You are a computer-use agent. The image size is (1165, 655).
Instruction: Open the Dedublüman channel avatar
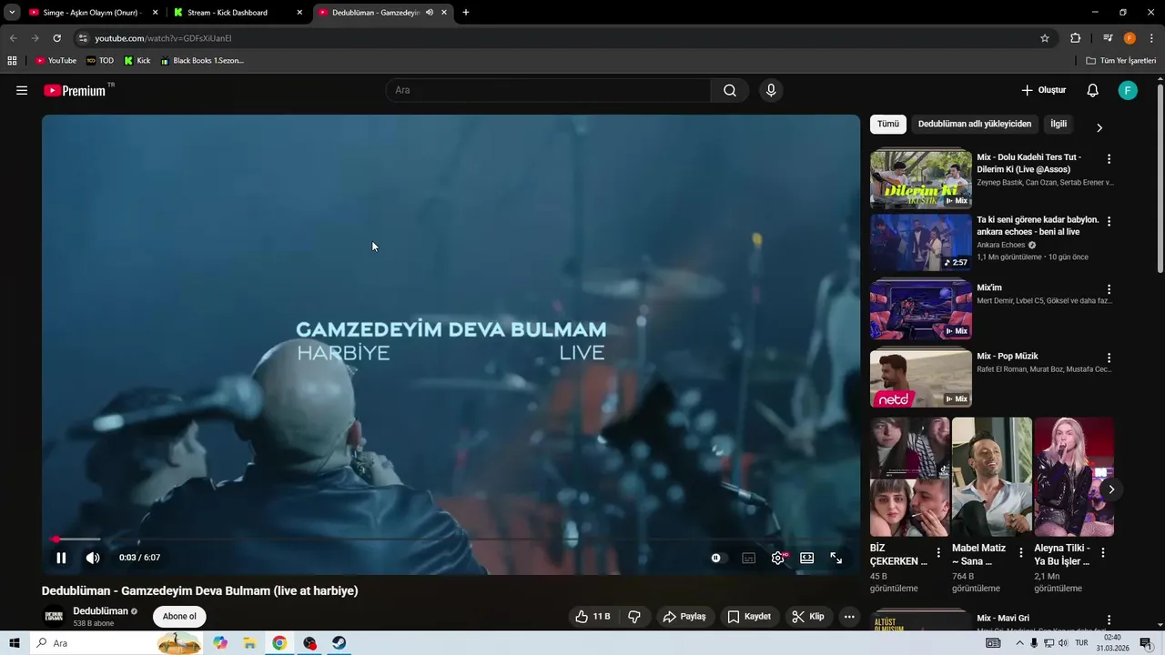click(x=55, y=616)
